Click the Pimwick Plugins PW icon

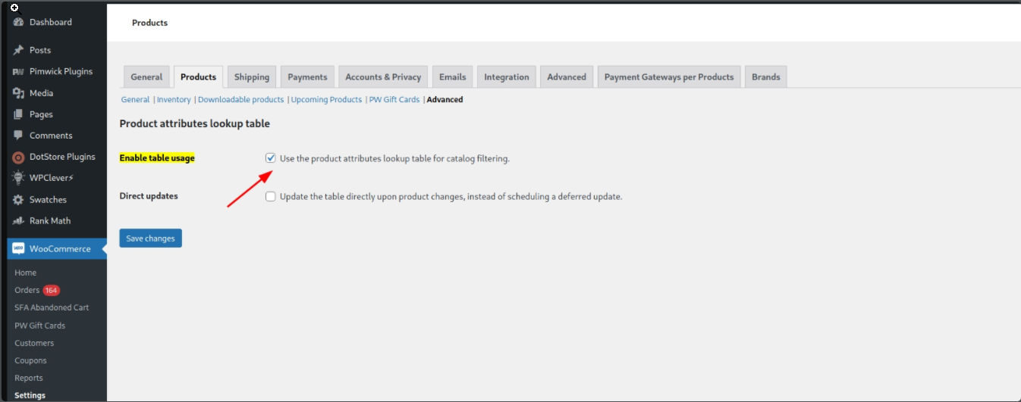[x=18, y=72]
